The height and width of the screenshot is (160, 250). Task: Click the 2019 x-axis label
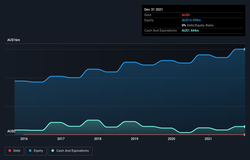(x=135, y=139)
